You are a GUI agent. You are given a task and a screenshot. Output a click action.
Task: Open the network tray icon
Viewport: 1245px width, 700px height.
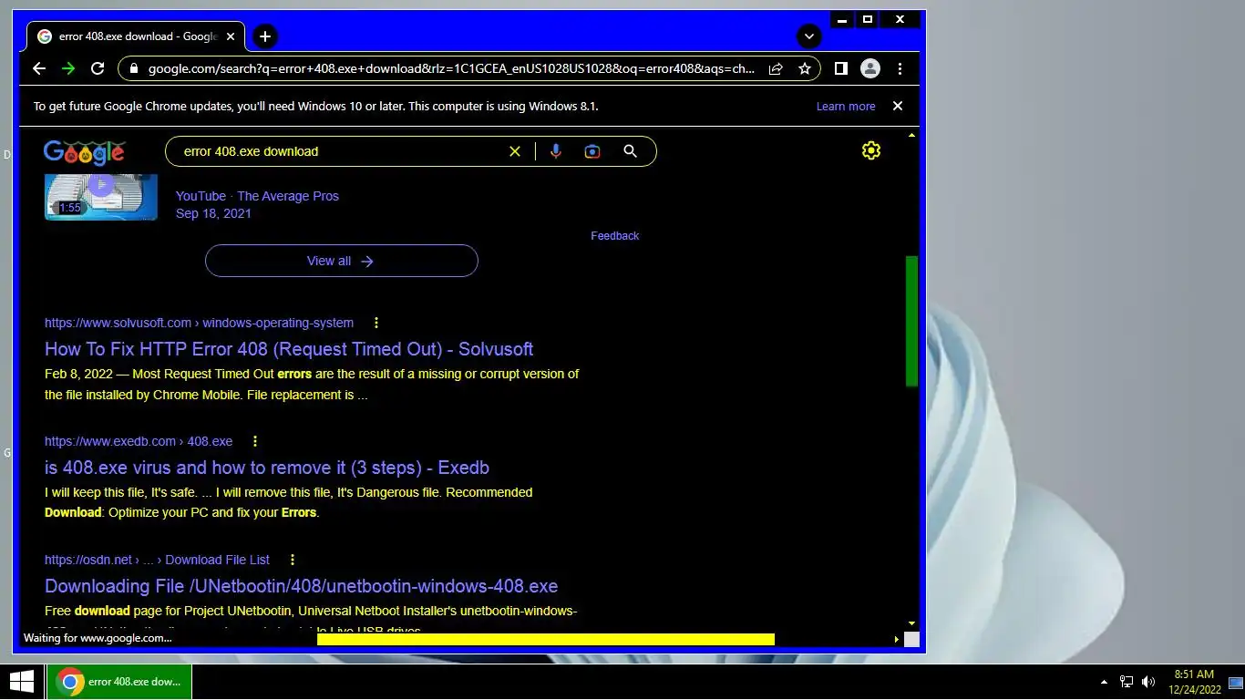[x=1127, y=682]
